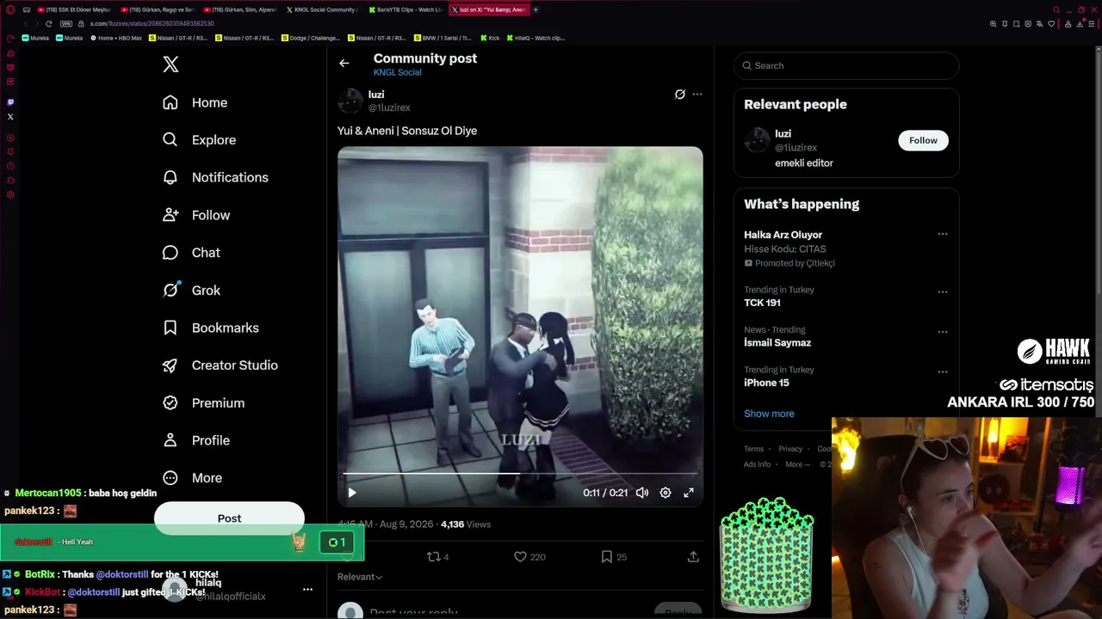Screen dimensions: 1102x619
Task: Open the Follow sidebar item
Action: tap(196, 215)
